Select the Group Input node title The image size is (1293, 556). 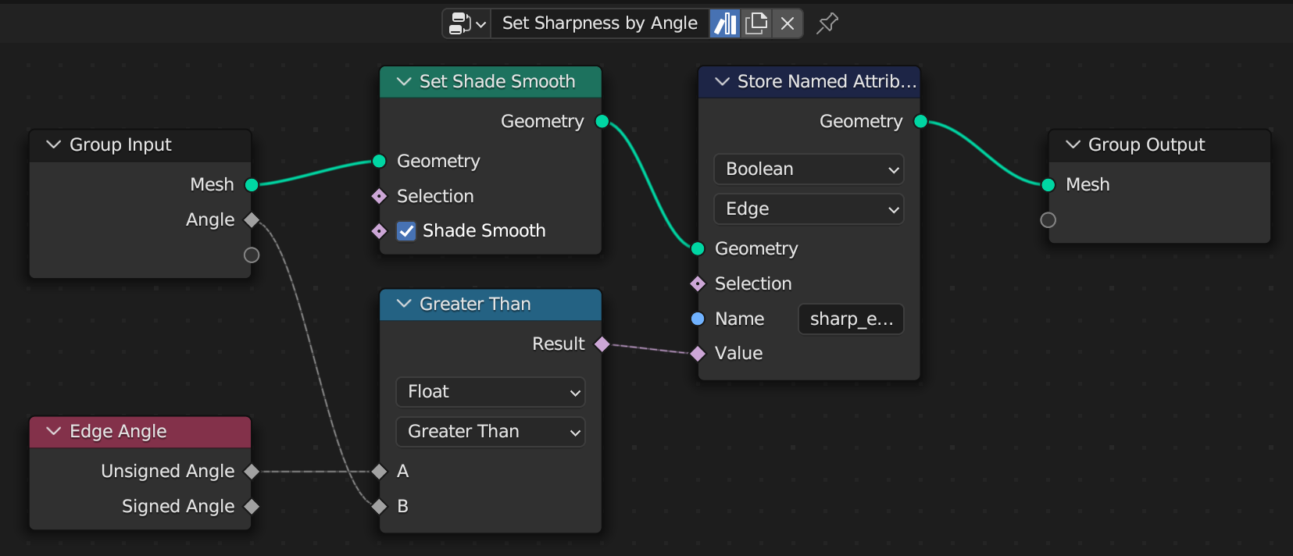coord(120,144)
